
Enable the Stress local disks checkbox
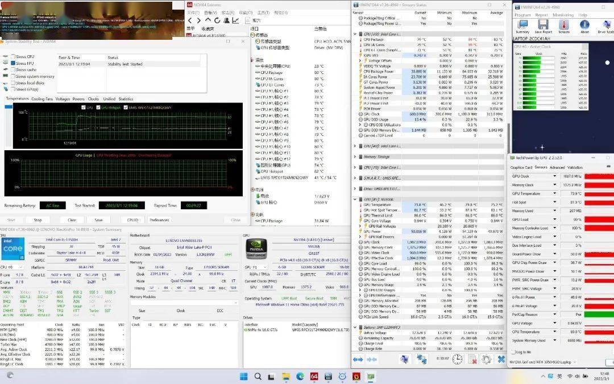click(13, 83)
